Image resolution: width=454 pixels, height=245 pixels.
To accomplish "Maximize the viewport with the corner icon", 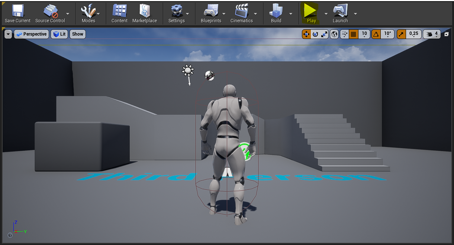I will click(446, 34).
